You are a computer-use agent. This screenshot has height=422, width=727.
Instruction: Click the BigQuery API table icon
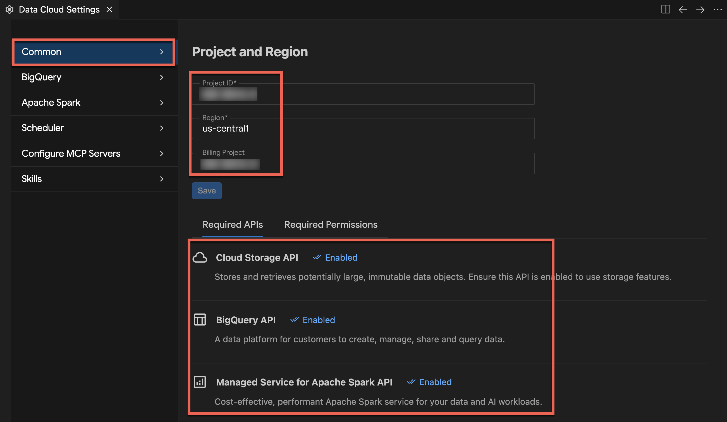click(x=200, y=320)
